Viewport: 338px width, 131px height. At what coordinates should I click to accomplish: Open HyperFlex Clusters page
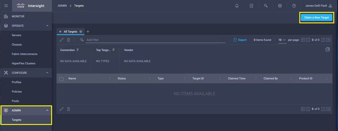[x=23, y=63]
